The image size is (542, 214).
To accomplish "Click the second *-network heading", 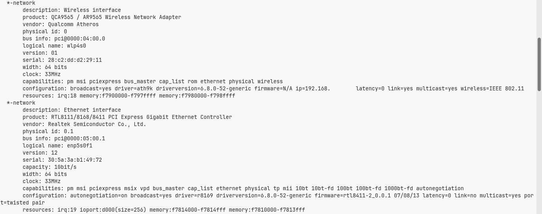I will [21, 103].
